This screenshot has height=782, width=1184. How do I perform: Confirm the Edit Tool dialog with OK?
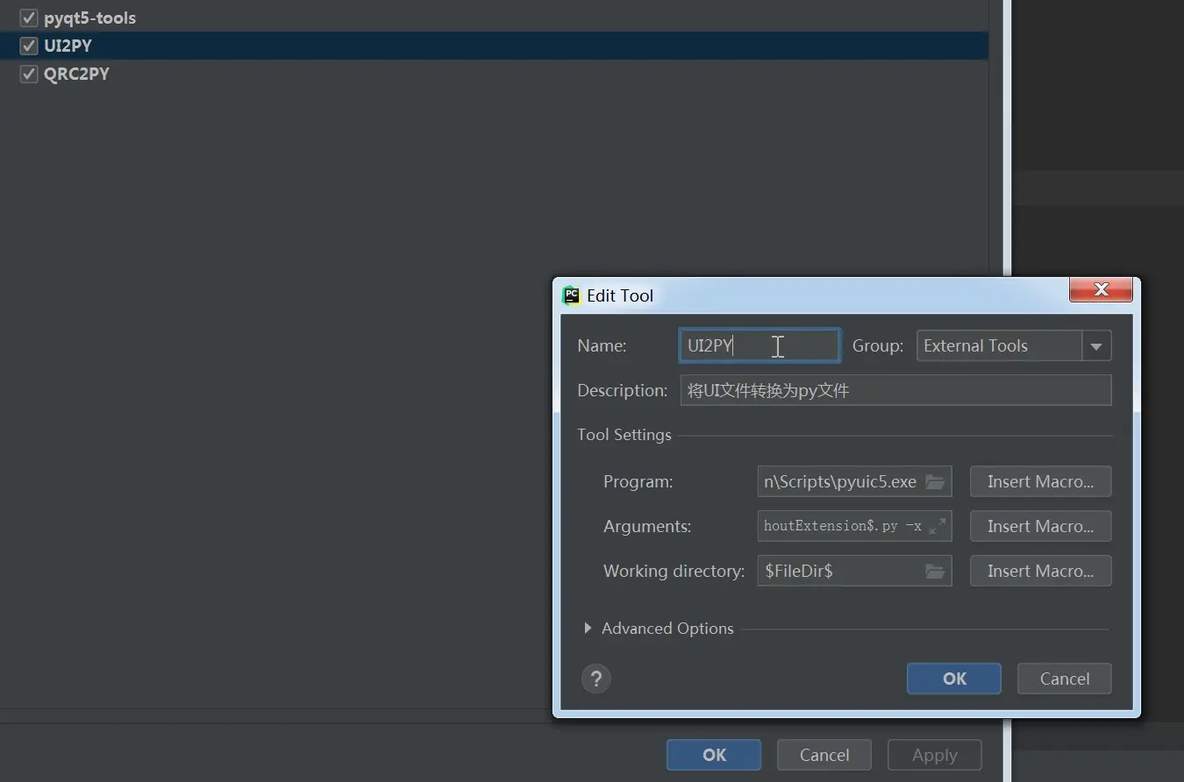click(953, 679)
